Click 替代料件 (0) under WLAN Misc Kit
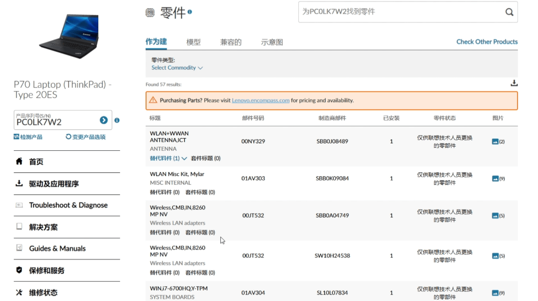 point(165,192)
